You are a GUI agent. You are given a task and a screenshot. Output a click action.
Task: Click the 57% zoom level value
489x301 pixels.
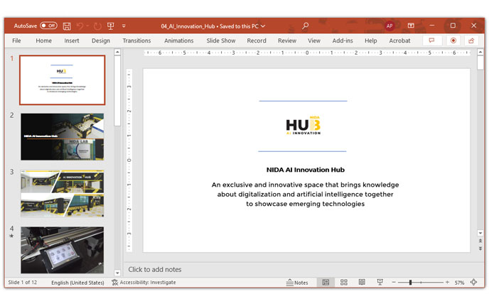pyautogui.click(x=459, y=283)
